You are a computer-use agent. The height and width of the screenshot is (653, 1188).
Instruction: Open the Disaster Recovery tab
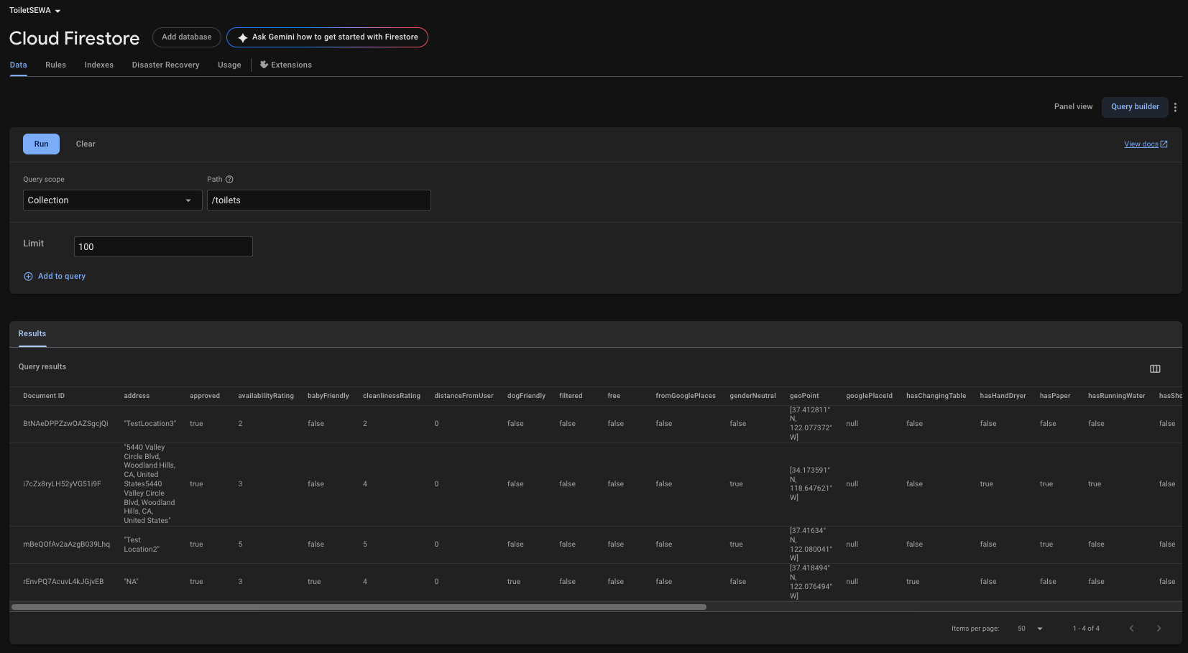[x=166, y=65]
